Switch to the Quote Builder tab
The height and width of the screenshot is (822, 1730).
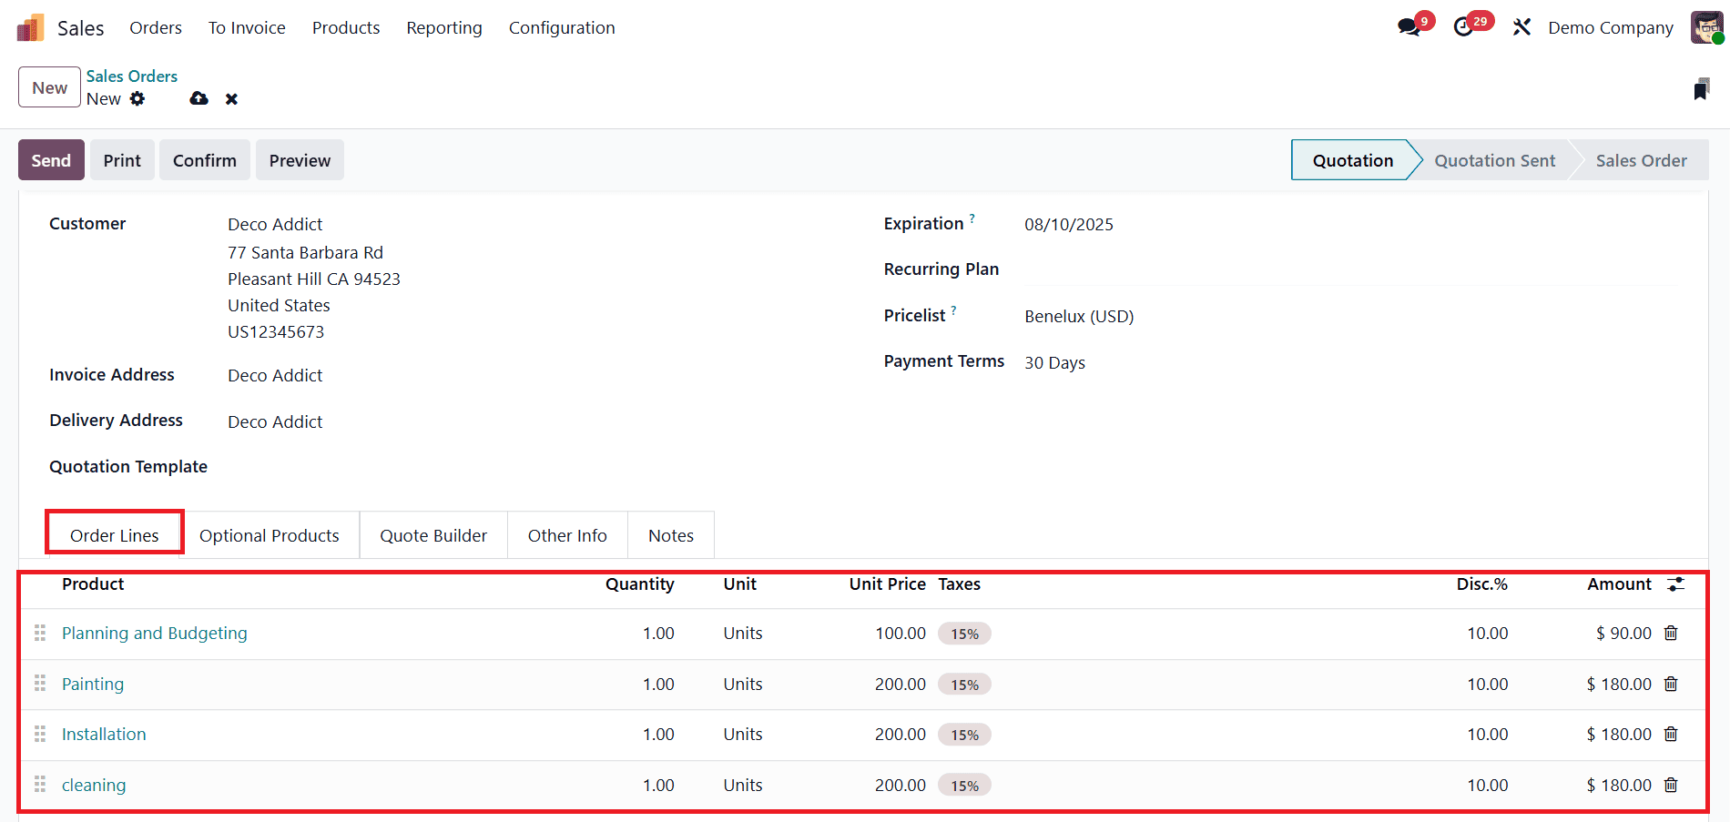click(x=433, y=535)
